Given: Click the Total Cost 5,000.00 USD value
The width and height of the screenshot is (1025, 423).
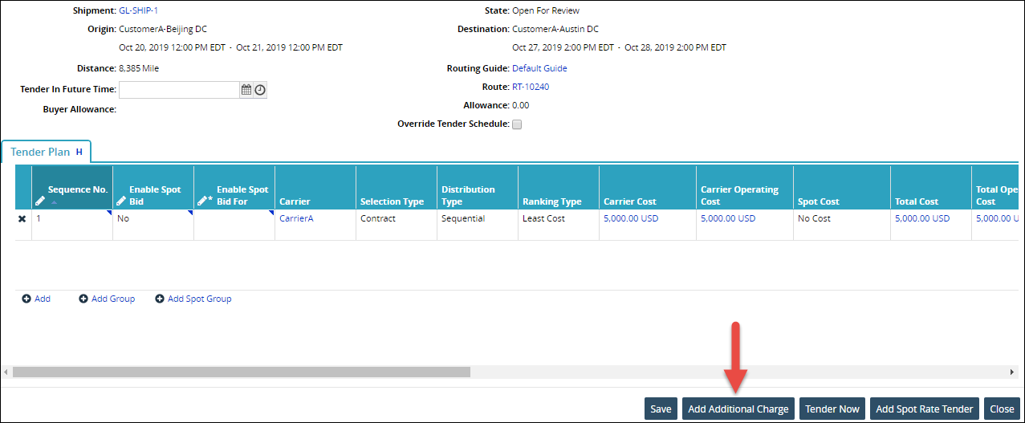Looking at the screenshot, I should [x=922, y=218].
